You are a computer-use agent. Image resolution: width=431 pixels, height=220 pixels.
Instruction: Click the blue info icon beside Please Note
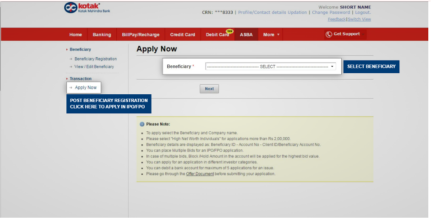142,124
